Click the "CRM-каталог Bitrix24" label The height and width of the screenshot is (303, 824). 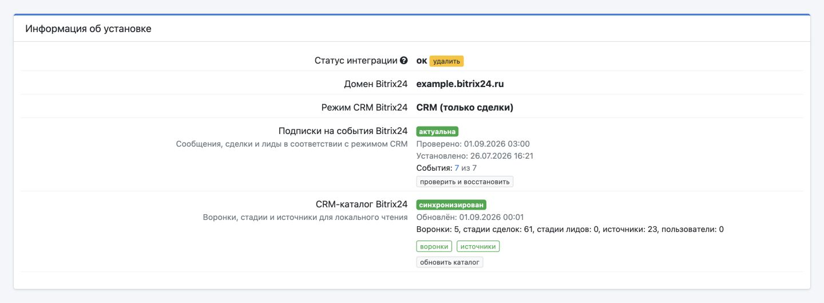click(x=362, y=204)
